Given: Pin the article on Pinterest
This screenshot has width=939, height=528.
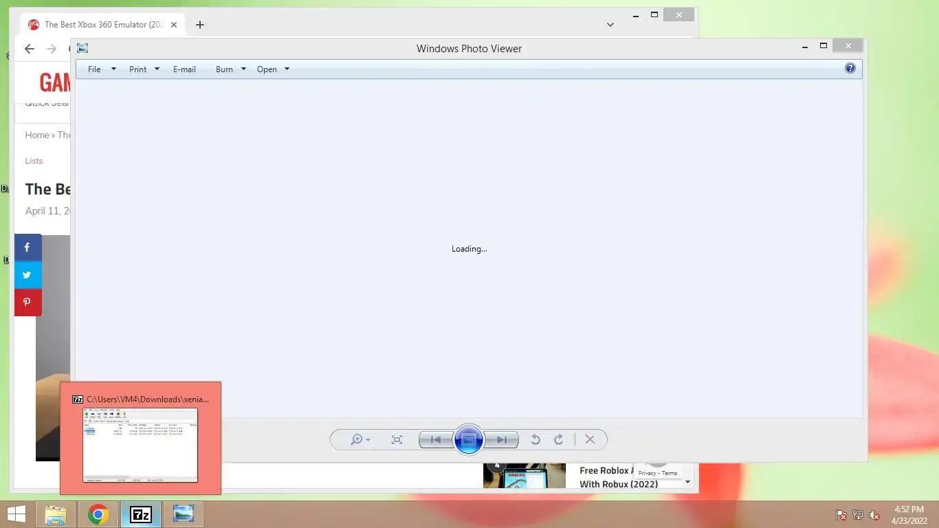Looking at the screenshot, I should [x=27, y=302].
